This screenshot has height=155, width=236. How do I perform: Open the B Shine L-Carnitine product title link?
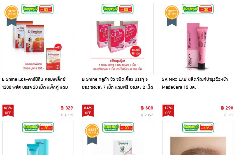coord(35,83)
